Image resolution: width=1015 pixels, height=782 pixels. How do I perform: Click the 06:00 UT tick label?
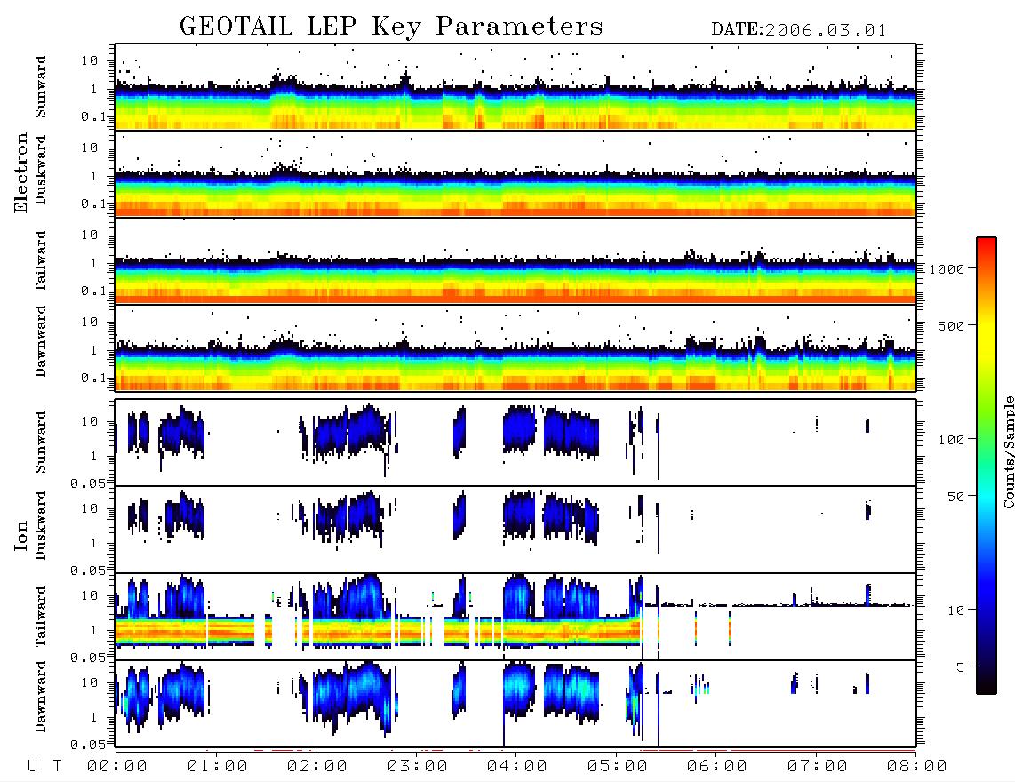[x=717, y=766]
